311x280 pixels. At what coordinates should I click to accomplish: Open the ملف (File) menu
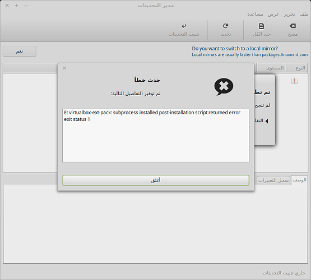click(x=304, y=14)
